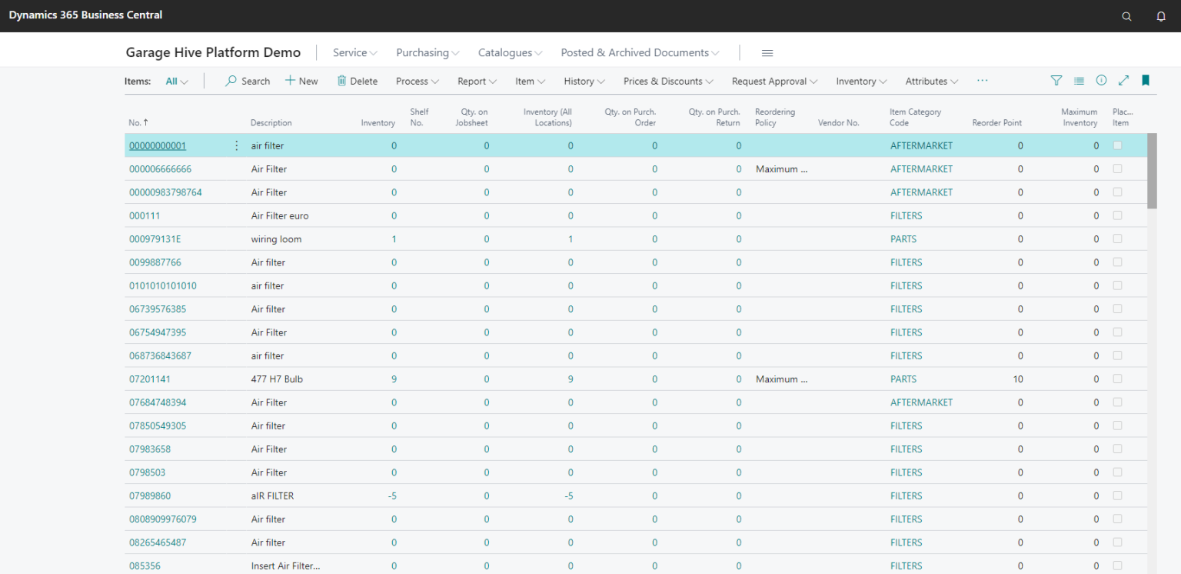1181x574 pixels.
Task: Open the All views dropdown
Action: point(177,82)
